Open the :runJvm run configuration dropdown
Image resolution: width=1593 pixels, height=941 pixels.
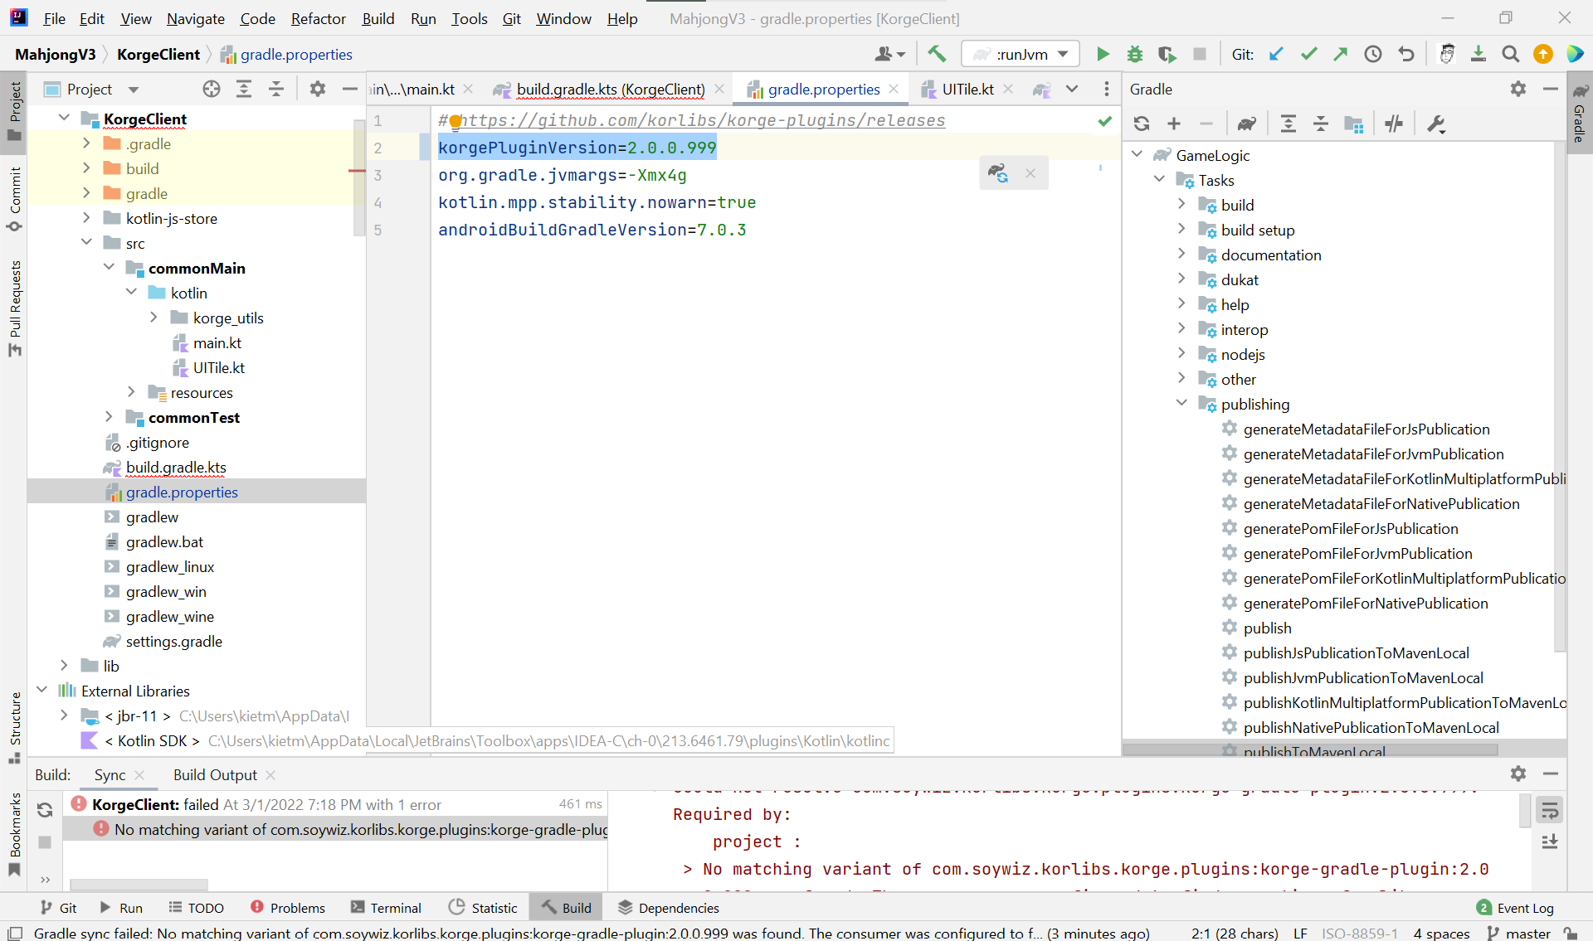[x=1021, y=55]
